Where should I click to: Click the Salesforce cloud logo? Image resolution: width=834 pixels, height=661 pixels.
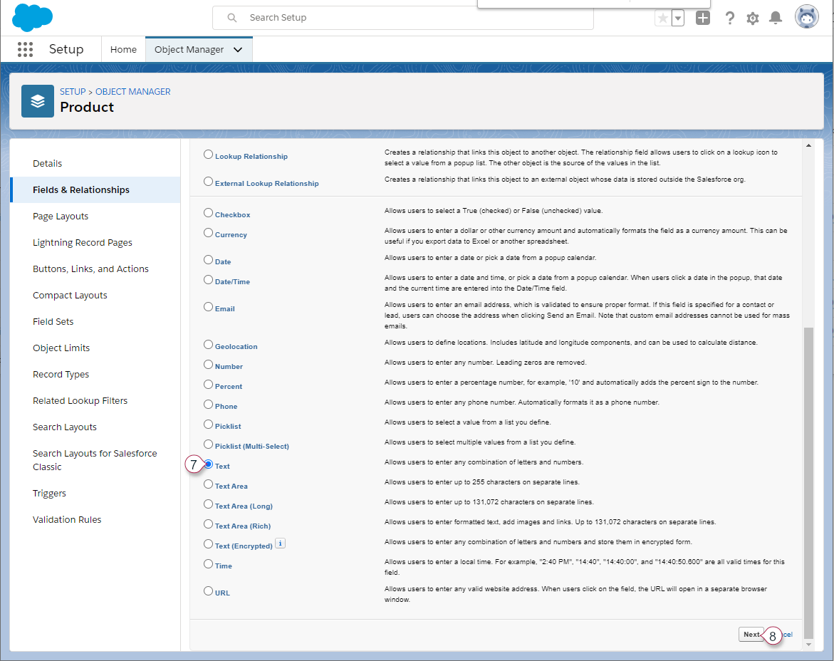click(x=33, y=18)
